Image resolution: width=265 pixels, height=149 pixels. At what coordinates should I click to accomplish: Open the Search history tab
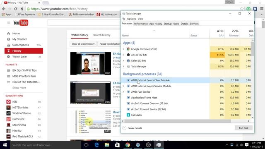pyautogui.click(x=102, y=35)
